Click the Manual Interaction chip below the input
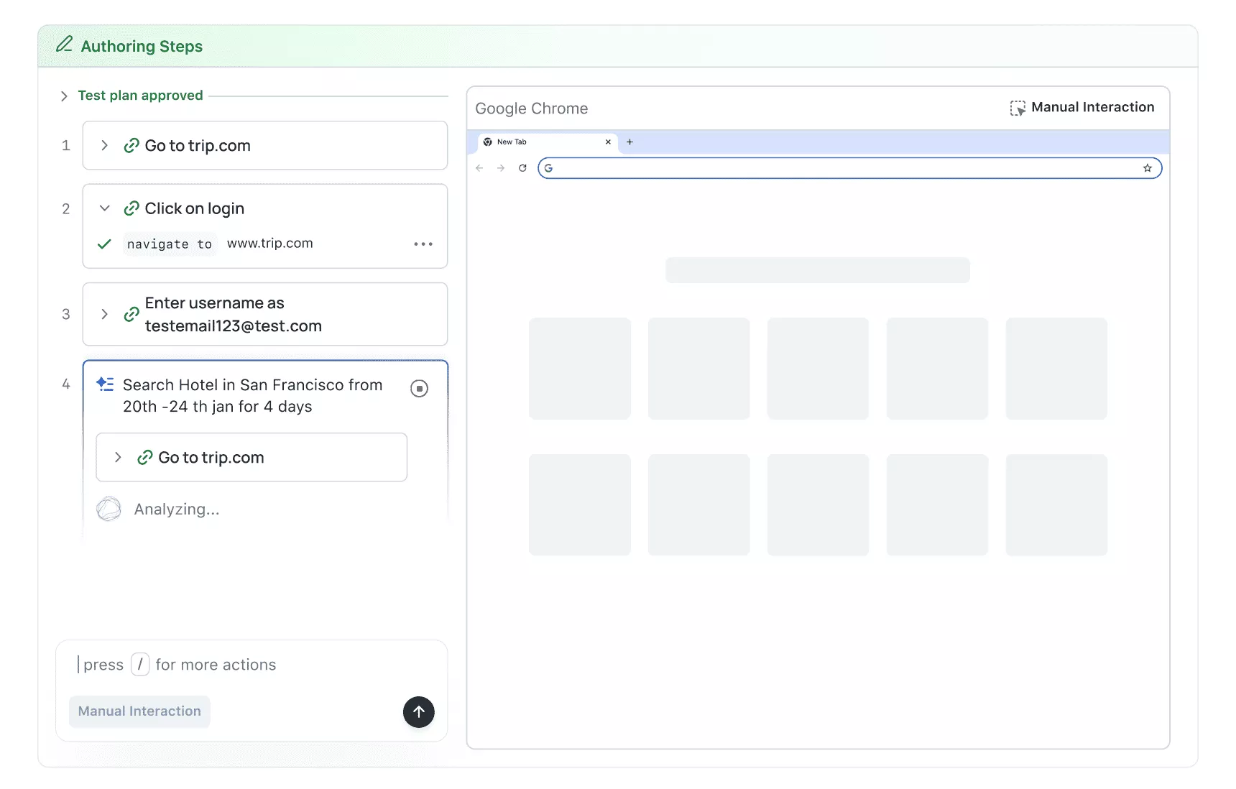Image resolution: width=1236 pixels, height=789 pixels. coord(139,711)
